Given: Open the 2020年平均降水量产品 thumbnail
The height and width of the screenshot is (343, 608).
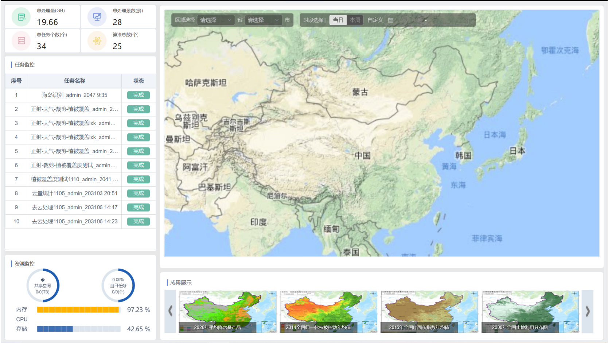Looking at the screenshot, I should tap(227, 312).
